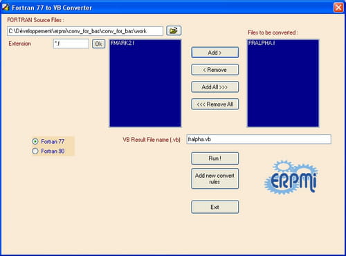Confirm extension with the Ok button
The width and height of the screenshot is (346, 256).
pyautogui.click(x=99, y=44)
